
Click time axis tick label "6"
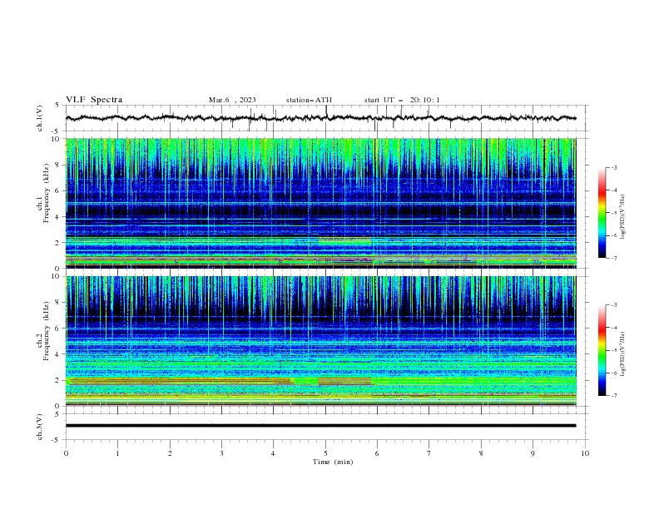pos(377,453)
